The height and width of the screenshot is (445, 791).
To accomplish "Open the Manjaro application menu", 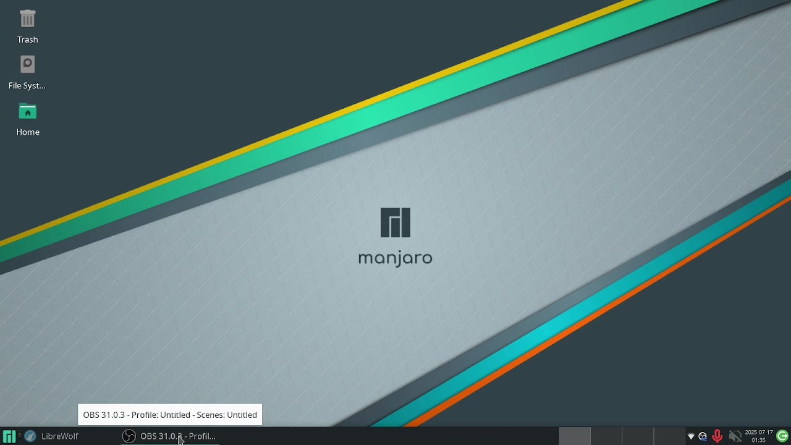I will pos(9,436).
